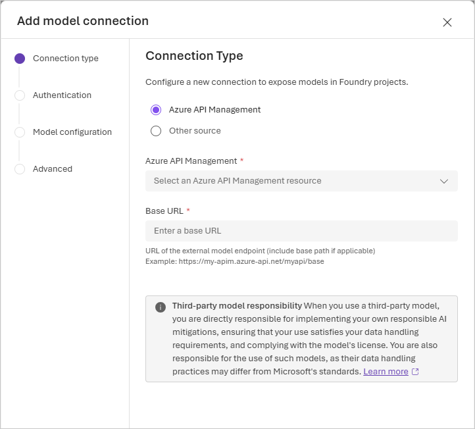Click the Connection Type heading

[x=194, y=56]
